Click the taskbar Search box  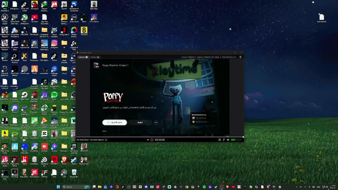coord(76,187)
